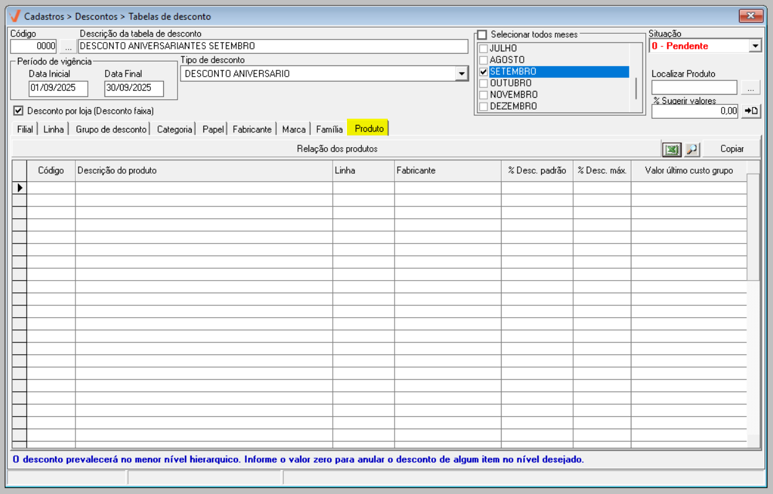Click the apply suggested values arrow icon
This screenshot has height=494, width=773.
click(x=751, y=111)
